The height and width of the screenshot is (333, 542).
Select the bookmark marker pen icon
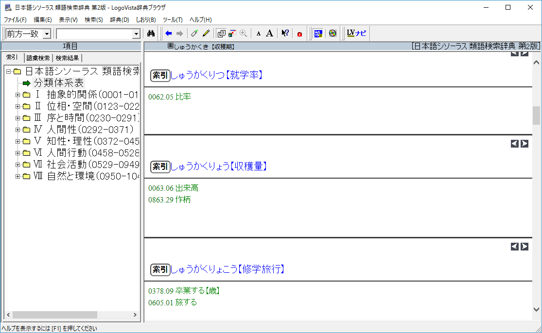(x=194, y=33)
